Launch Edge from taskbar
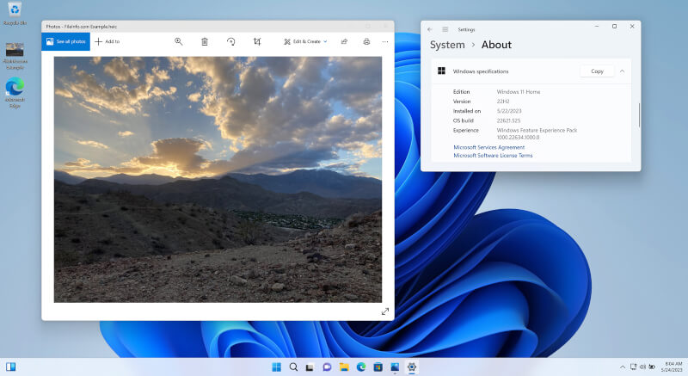This screenshot has width=688, height=376. click(x=360, y=367)
